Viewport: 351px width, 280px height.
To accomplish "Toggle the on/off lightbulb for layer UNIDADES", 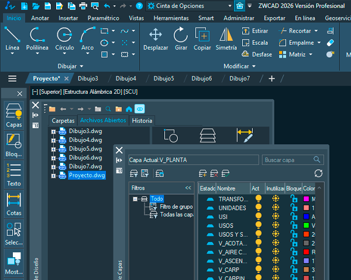I will [x=259, y=208].
